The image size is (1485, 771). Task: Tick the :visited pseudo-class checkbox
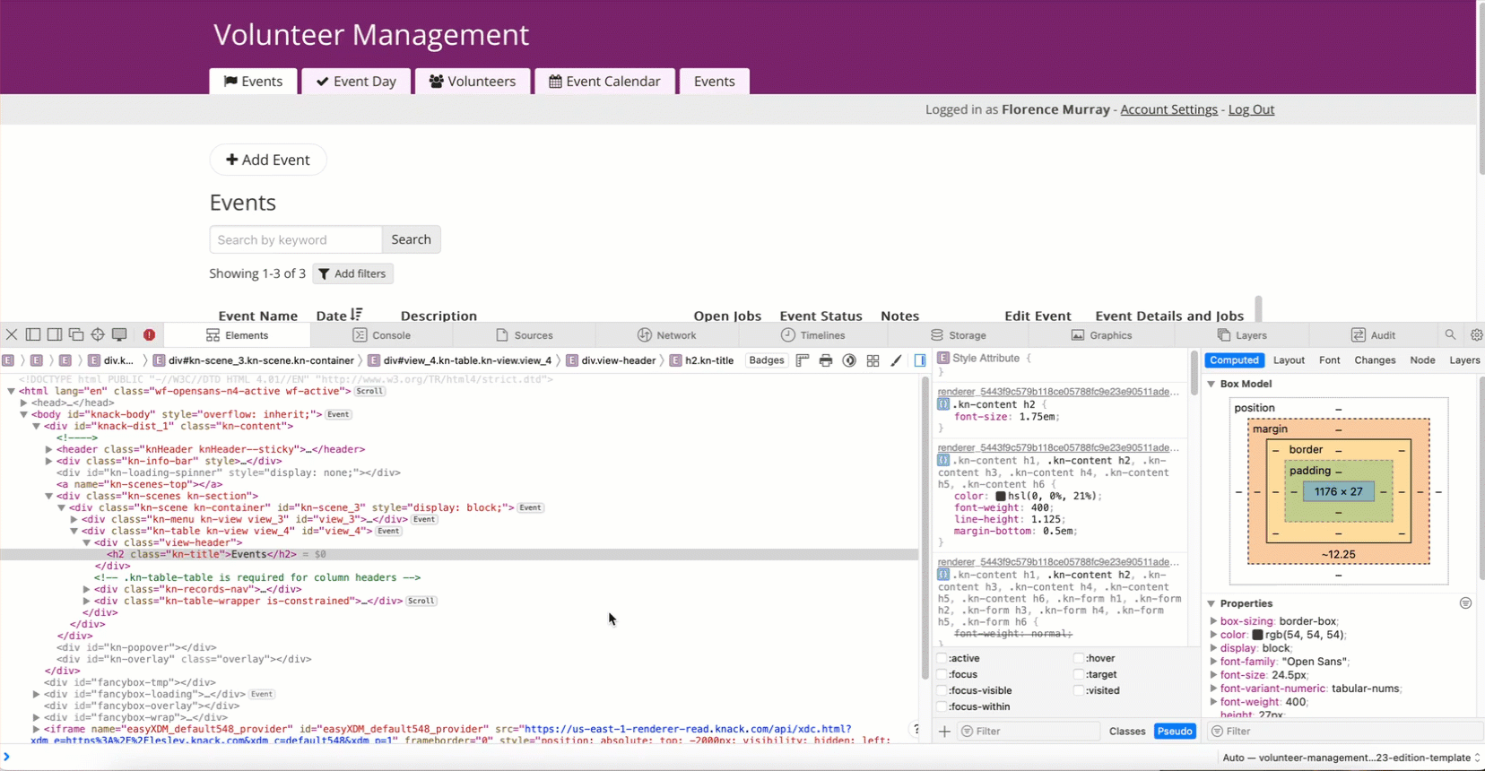1079,690
